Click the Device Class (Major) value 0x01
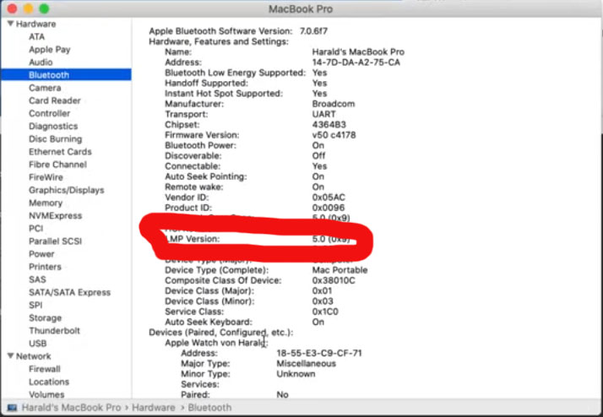Viewport: 603px width, 417px height. click(x=322, y=291)
